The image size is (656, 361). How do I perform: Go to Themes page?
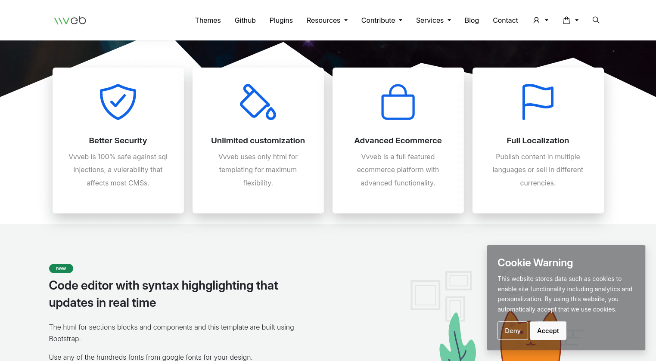(x=208, y=20)
